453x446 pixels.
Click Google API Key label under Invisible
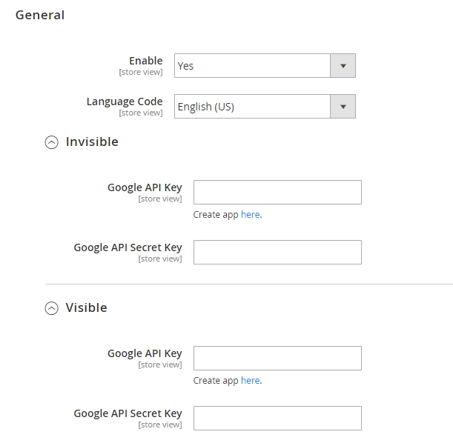pos(145,187)
